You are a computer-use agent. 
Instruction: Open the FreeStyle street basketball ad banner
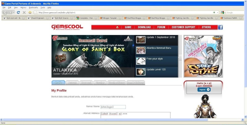(x=203, y=56)
